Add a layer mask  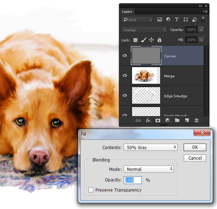tap(158, 120)
